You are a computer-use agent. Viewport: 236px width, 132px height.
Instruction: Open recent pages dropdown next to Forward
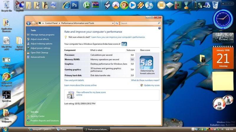click(37, 23)
